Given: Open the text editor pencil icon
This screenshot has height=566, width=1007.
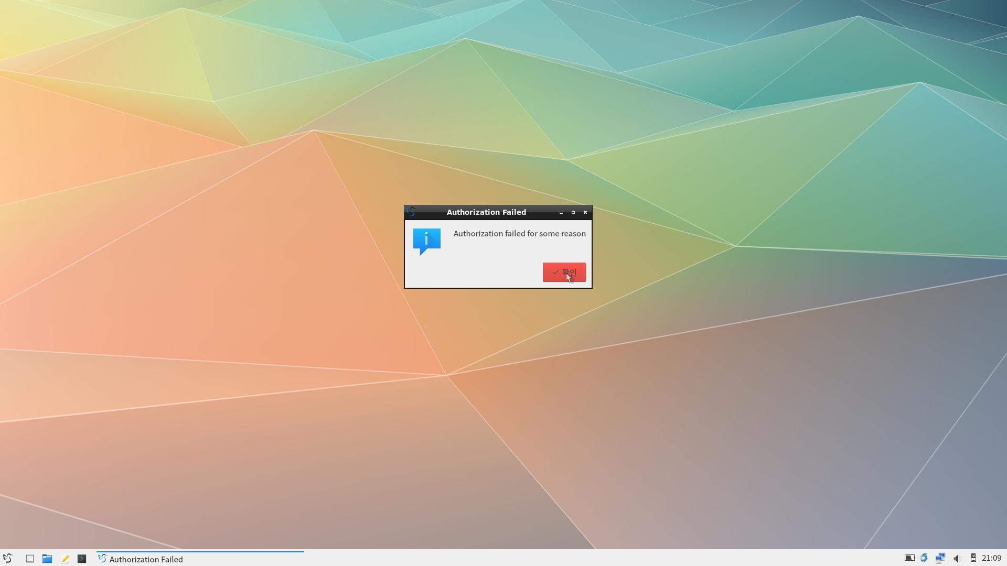Looking at the screenshot, I should (65, 559).
